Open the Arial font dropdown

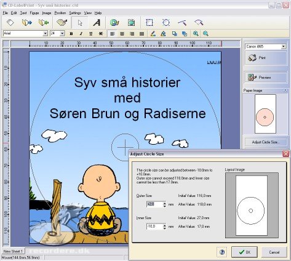coord(46,33)
